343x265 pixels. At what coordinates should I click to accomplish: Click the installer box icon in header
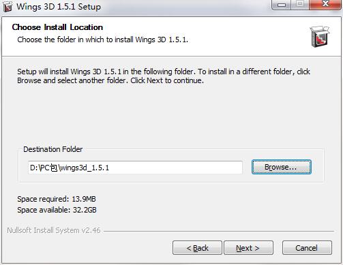point(320,37)
